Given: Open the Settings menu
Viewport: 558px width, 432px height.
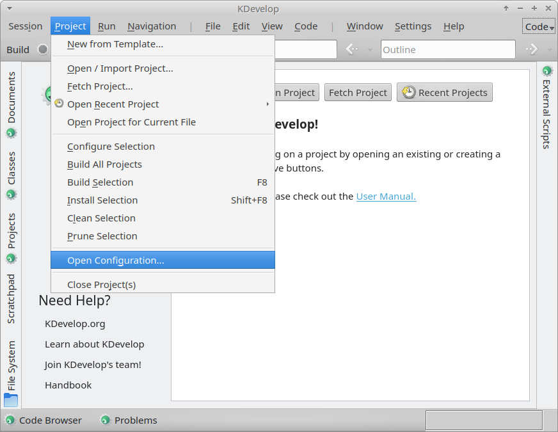Looking at the screenshot, I should [413, 26].
